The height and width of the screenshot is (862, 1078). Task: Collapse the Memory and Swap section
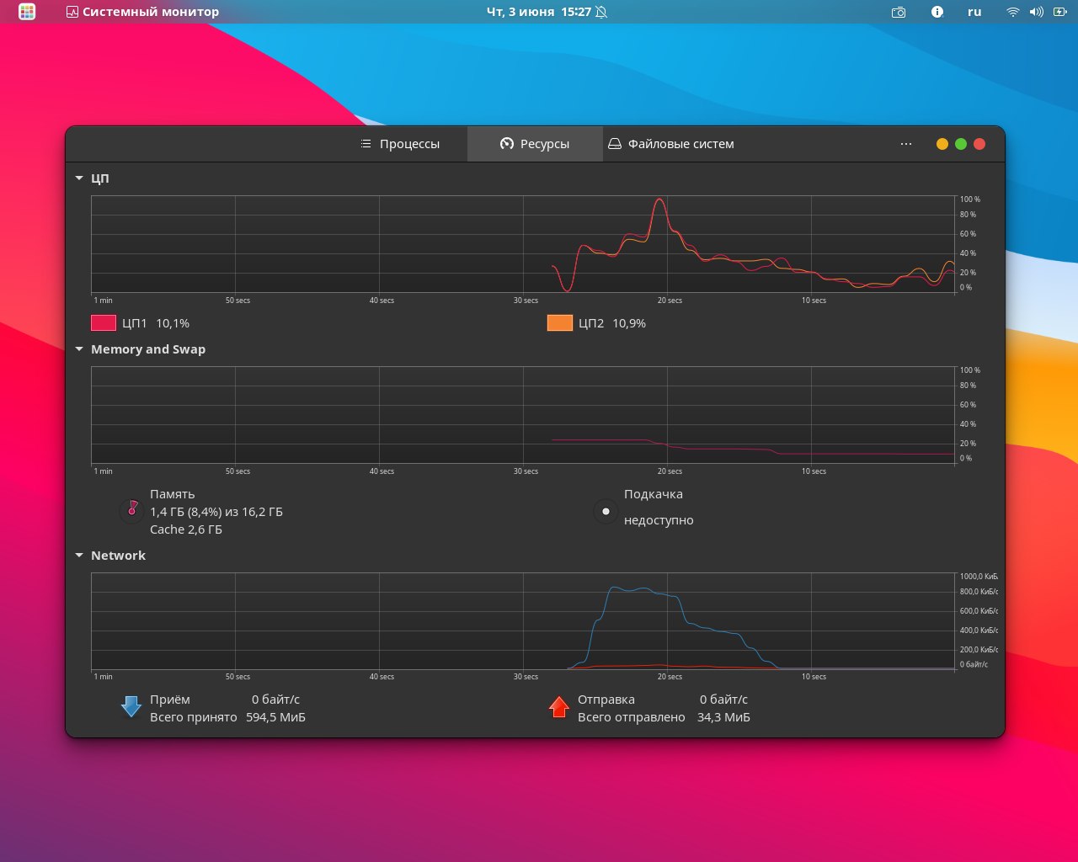pos(79,349)
